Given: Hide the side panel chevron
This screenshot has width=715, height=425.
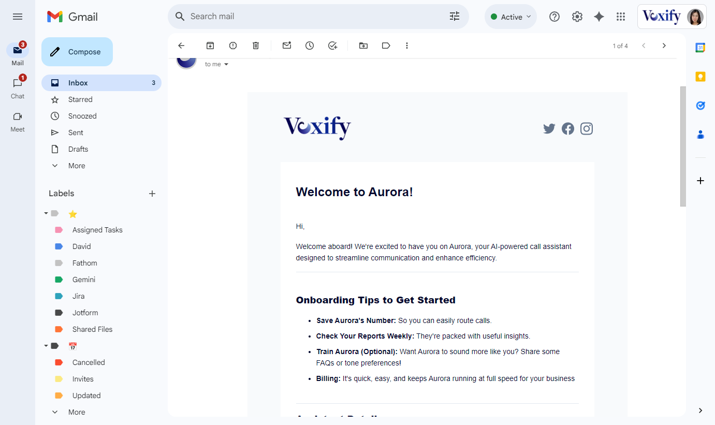Looking at the screenshot, I should coord(701,411).
